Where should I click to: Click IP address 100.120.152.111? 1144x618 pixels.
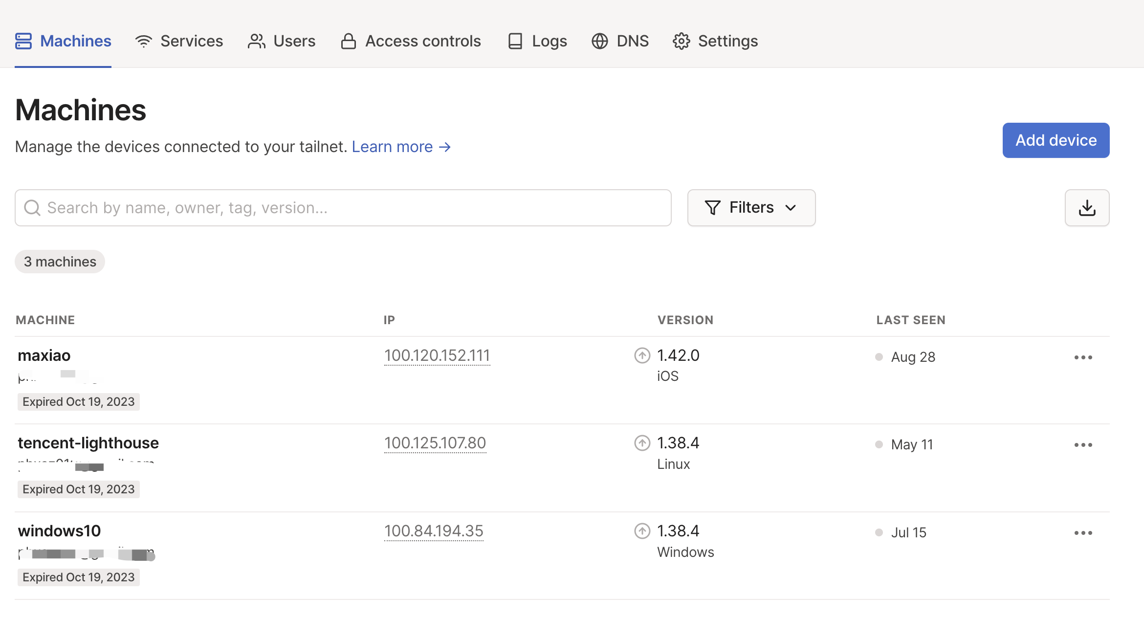tap(437, 355)
